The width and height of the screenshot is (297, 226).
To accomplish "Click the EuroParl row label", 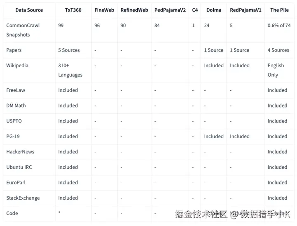I will pyautogui.click(x=16, y=183).
